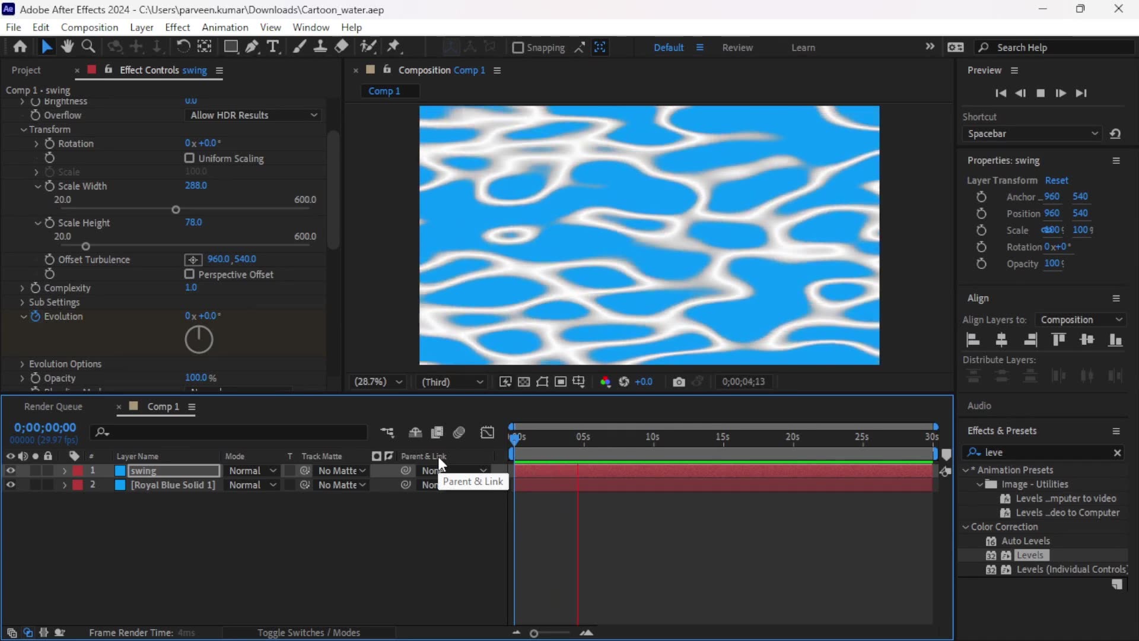Select the Hand tool in the toolbar
This screenshot has height=641, width=1139.
(x=67, y=47)
